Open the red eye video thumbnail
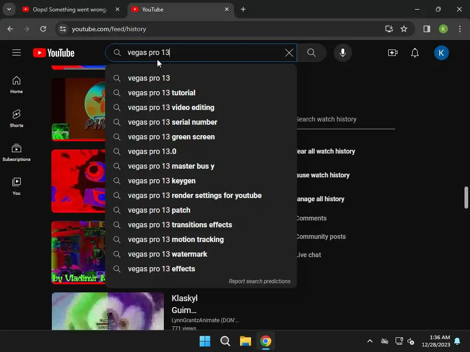Viewport: 470px width, 352px height. pos(78,181)
